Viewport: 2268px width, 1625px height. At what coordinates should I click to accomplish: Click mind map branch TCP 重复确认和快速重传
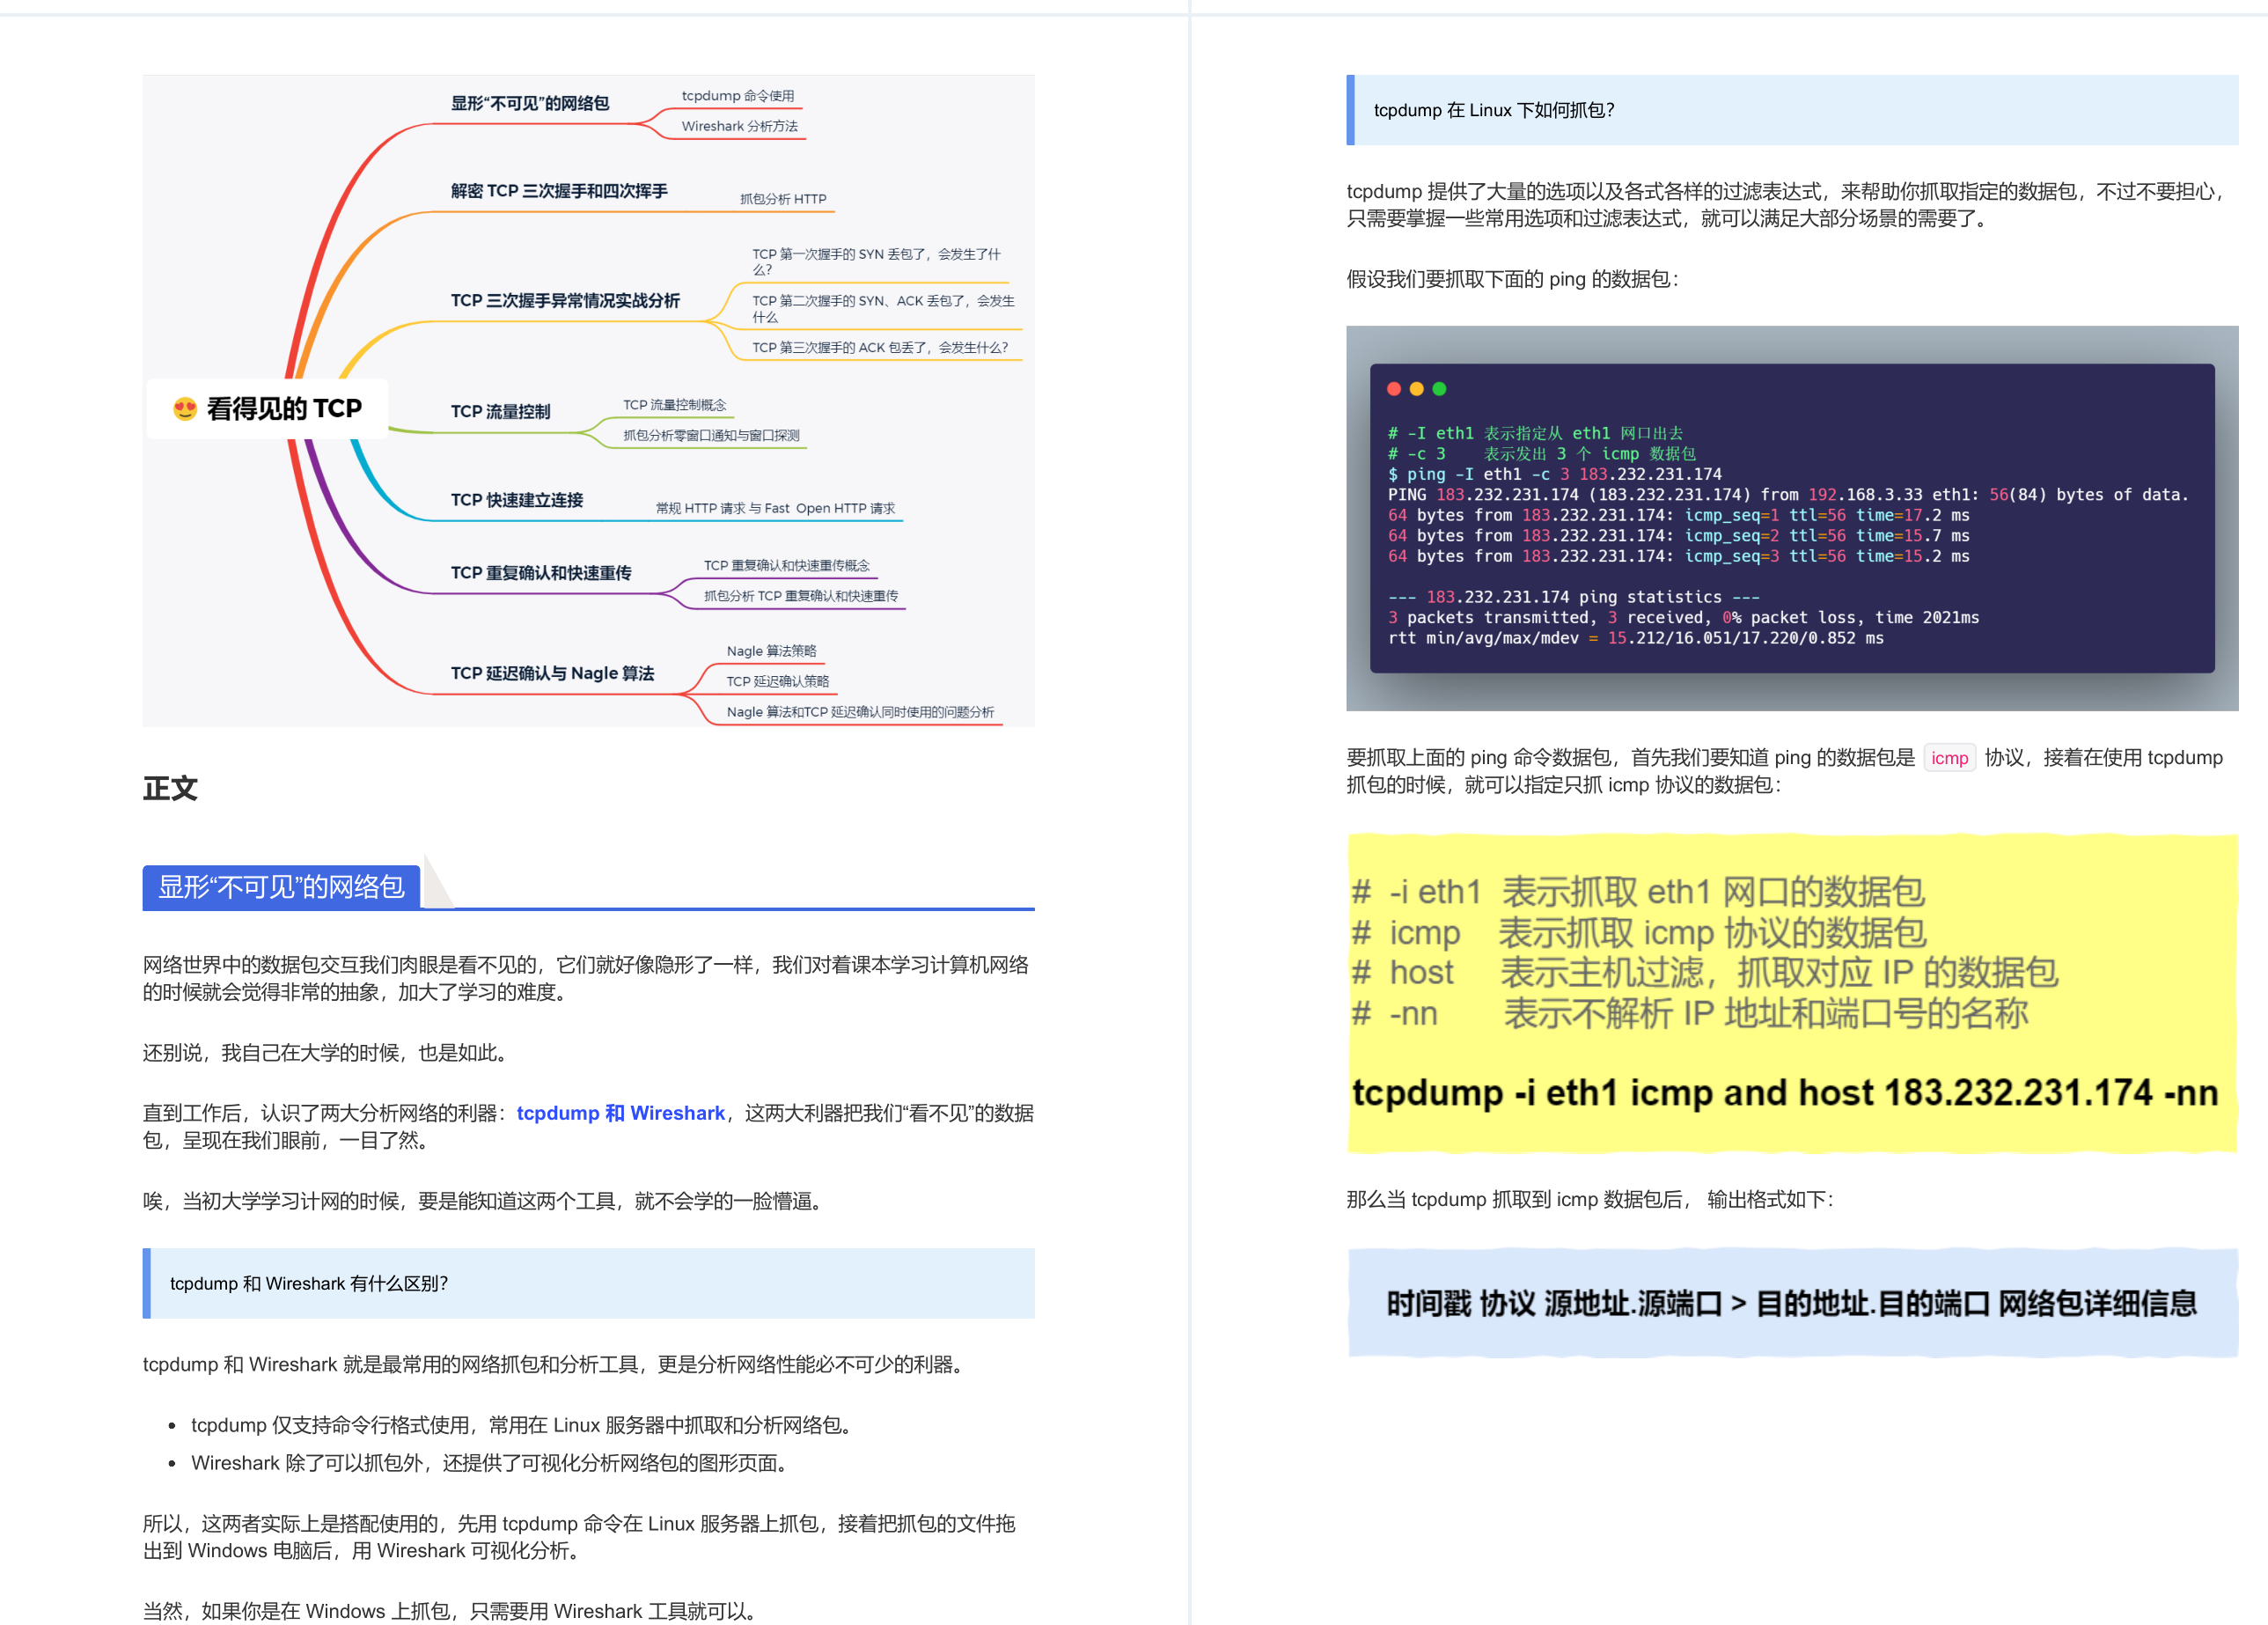[541, 573]
